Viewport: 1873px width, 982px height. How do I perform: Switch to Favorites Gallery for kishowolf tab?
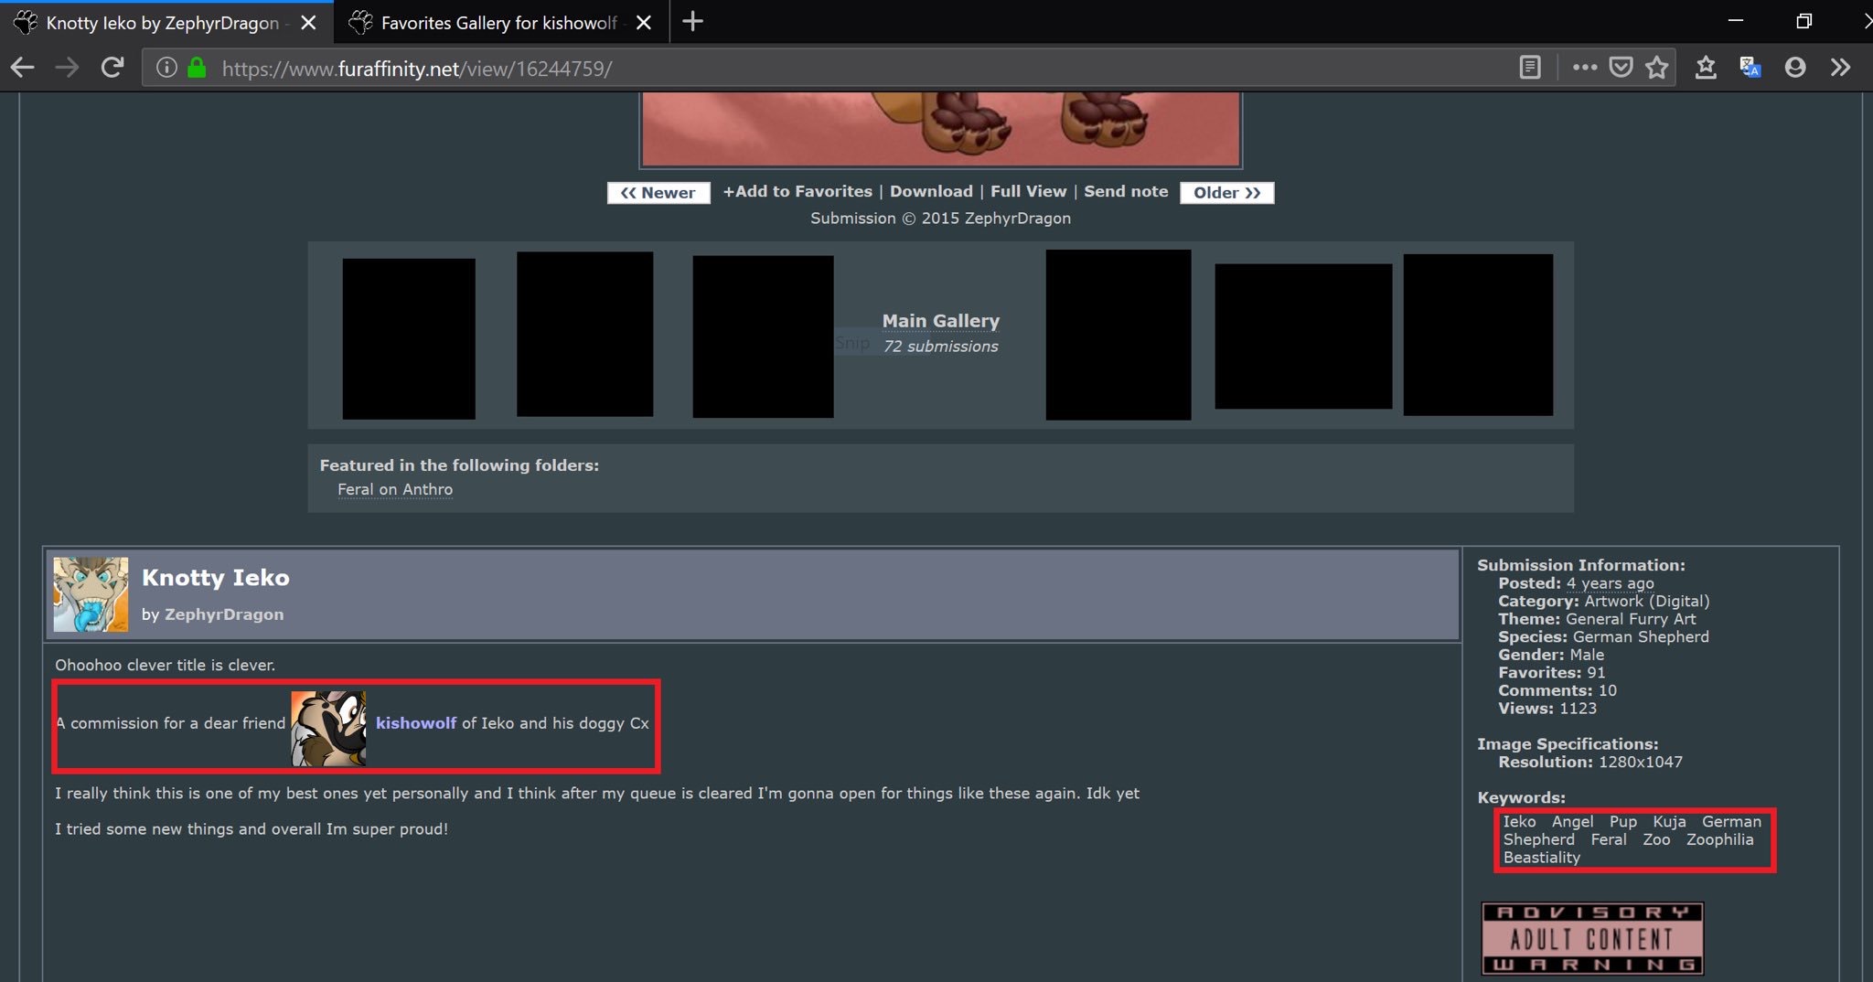(x=501, y=22)
